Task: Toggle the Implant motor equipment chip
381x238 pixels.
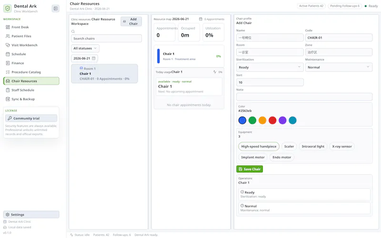Action: pos(253,158)
